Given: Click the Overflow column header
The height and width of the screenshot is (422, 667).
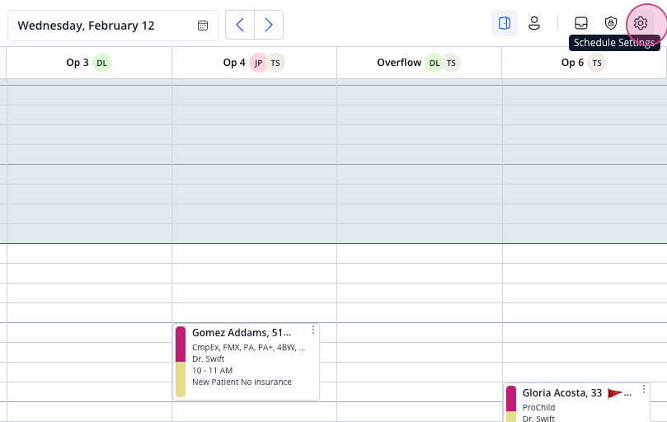Looking at the screenshot, I should (419, 63).
